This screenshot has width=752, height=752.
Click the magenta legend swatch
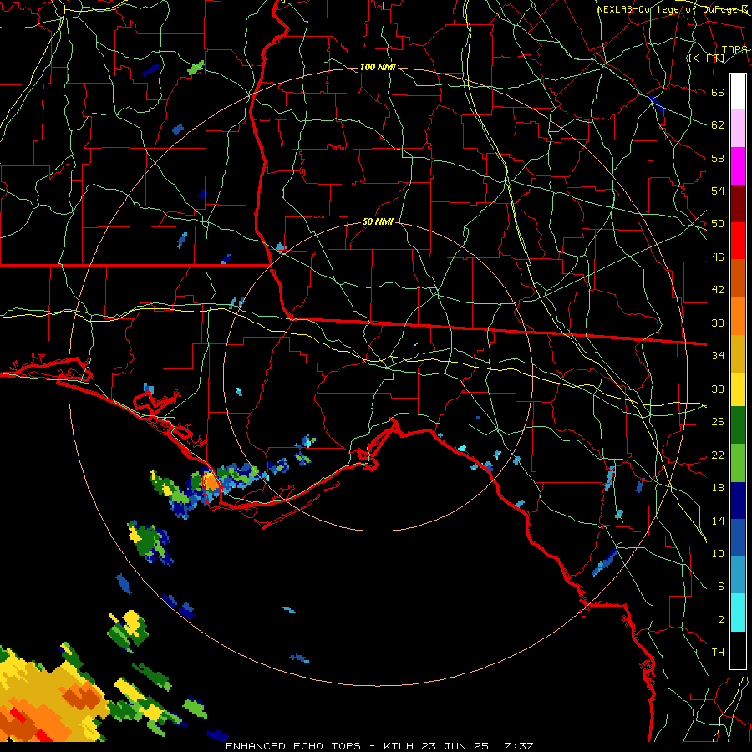click(738, 166)
